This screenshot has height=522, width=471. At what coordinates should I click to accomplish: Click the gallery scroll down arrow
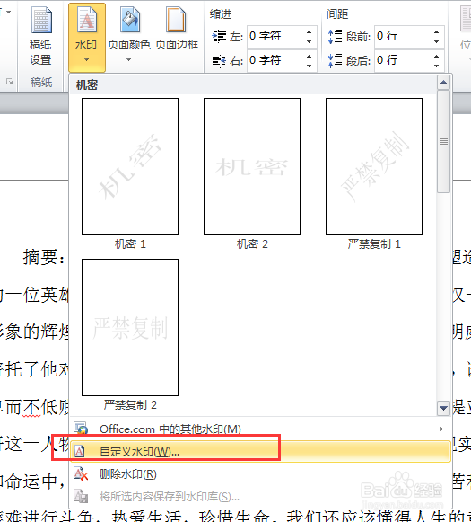[x=443, y=408]
